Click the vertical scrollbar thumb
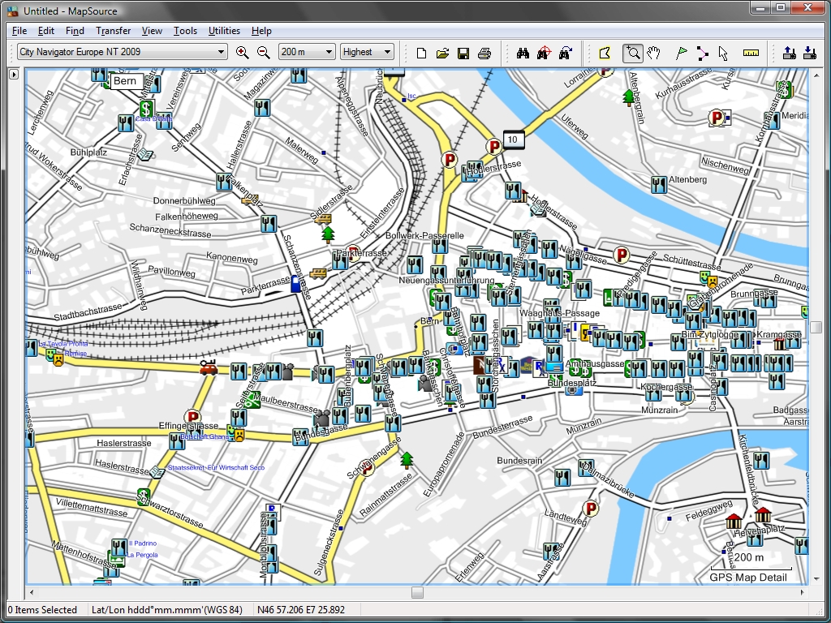The width and height of the screenshot is (831, 623). tap(816, 328)
